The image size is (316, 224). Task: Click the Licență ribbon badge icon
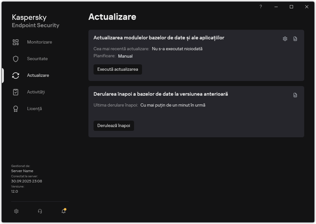click(x=16, y=109)
